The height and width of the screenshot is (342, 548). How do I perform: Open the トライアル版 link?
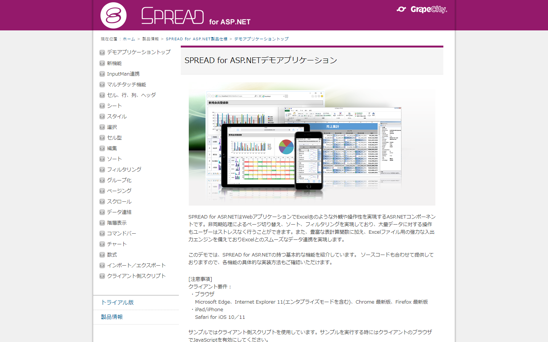pyautogui.click(x=117, y=302)
